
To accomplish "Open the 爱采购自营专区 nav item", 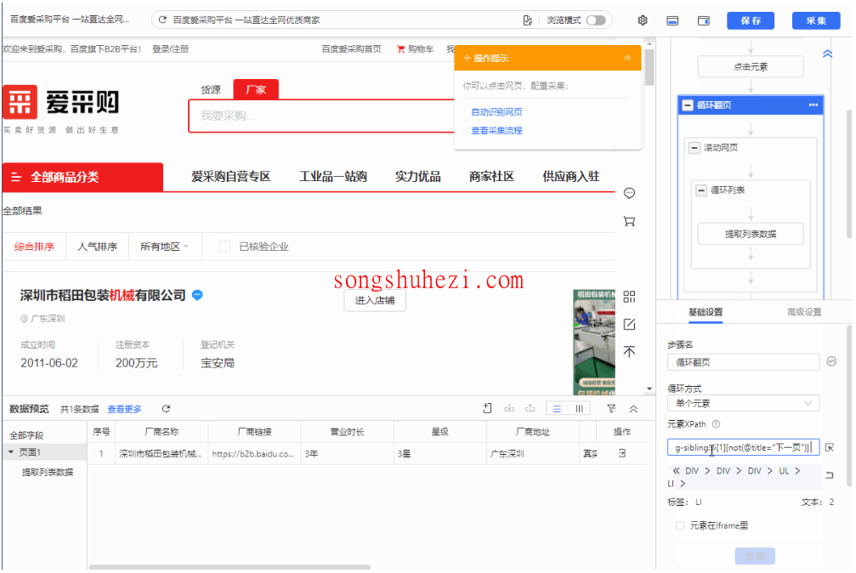I will (231, 177).
